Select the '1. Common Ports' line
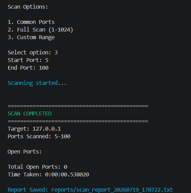Image resolution: width=191 pixels, height=193 pixels. tap(31, 22)
